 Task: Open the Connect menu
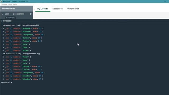pyautogui.click(x=4, y=4)
